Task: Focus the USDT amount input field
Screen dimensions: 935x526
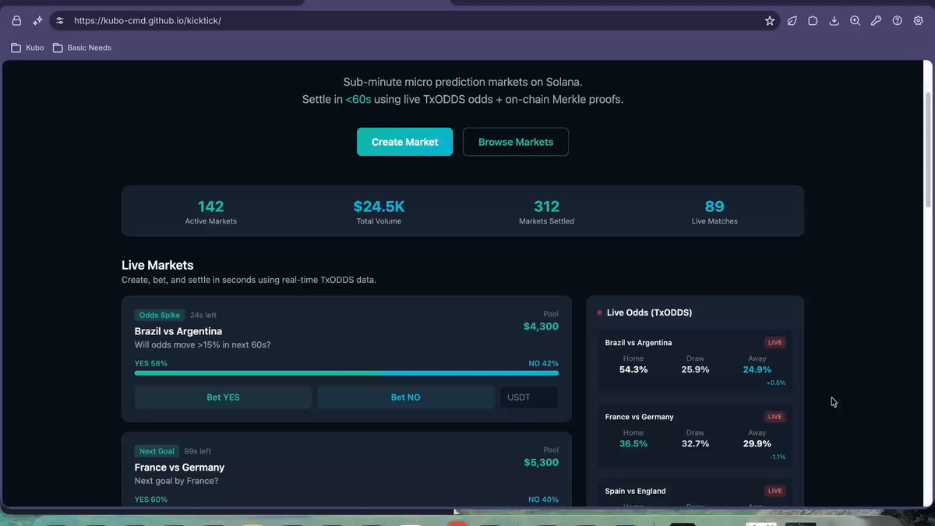Action: click(x=528, y=397)
